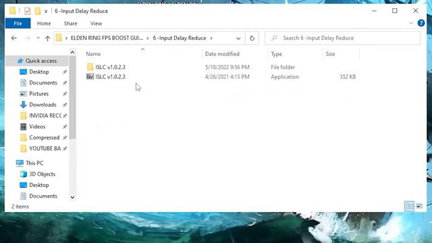Open Documents under This PC

pos(43,196)
